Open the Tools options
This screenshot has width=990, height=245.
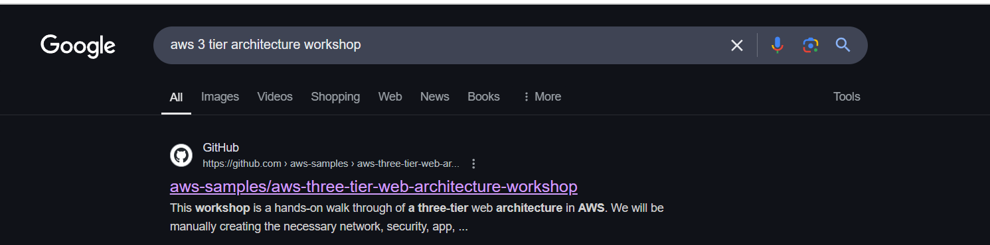coord(847,97)
